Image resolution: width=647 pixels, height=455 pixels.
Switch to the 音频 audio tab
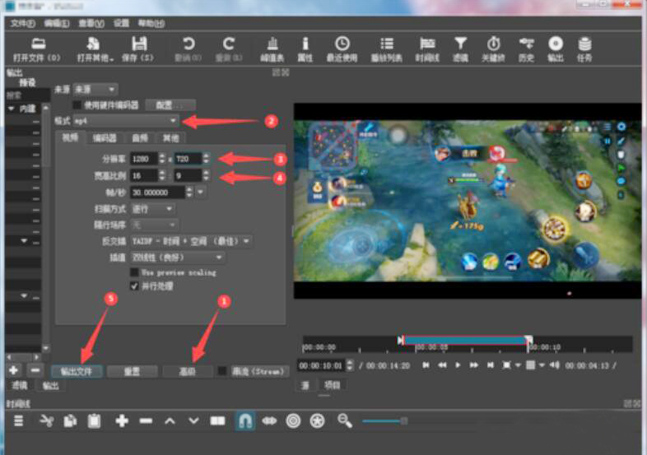pyautogui.click(x=139, y=137)
